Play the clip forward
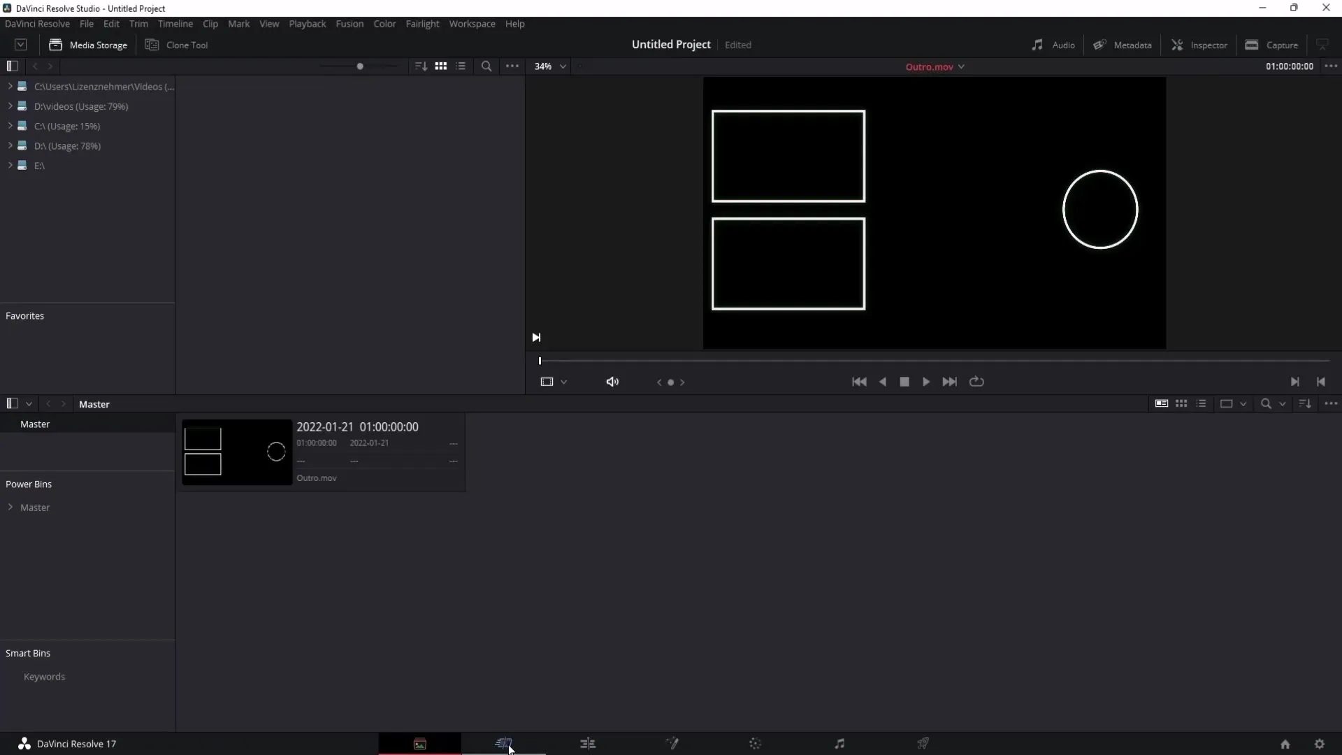Image resolution: width=1342 pixels, height=755 pixels. click(926, 382)
